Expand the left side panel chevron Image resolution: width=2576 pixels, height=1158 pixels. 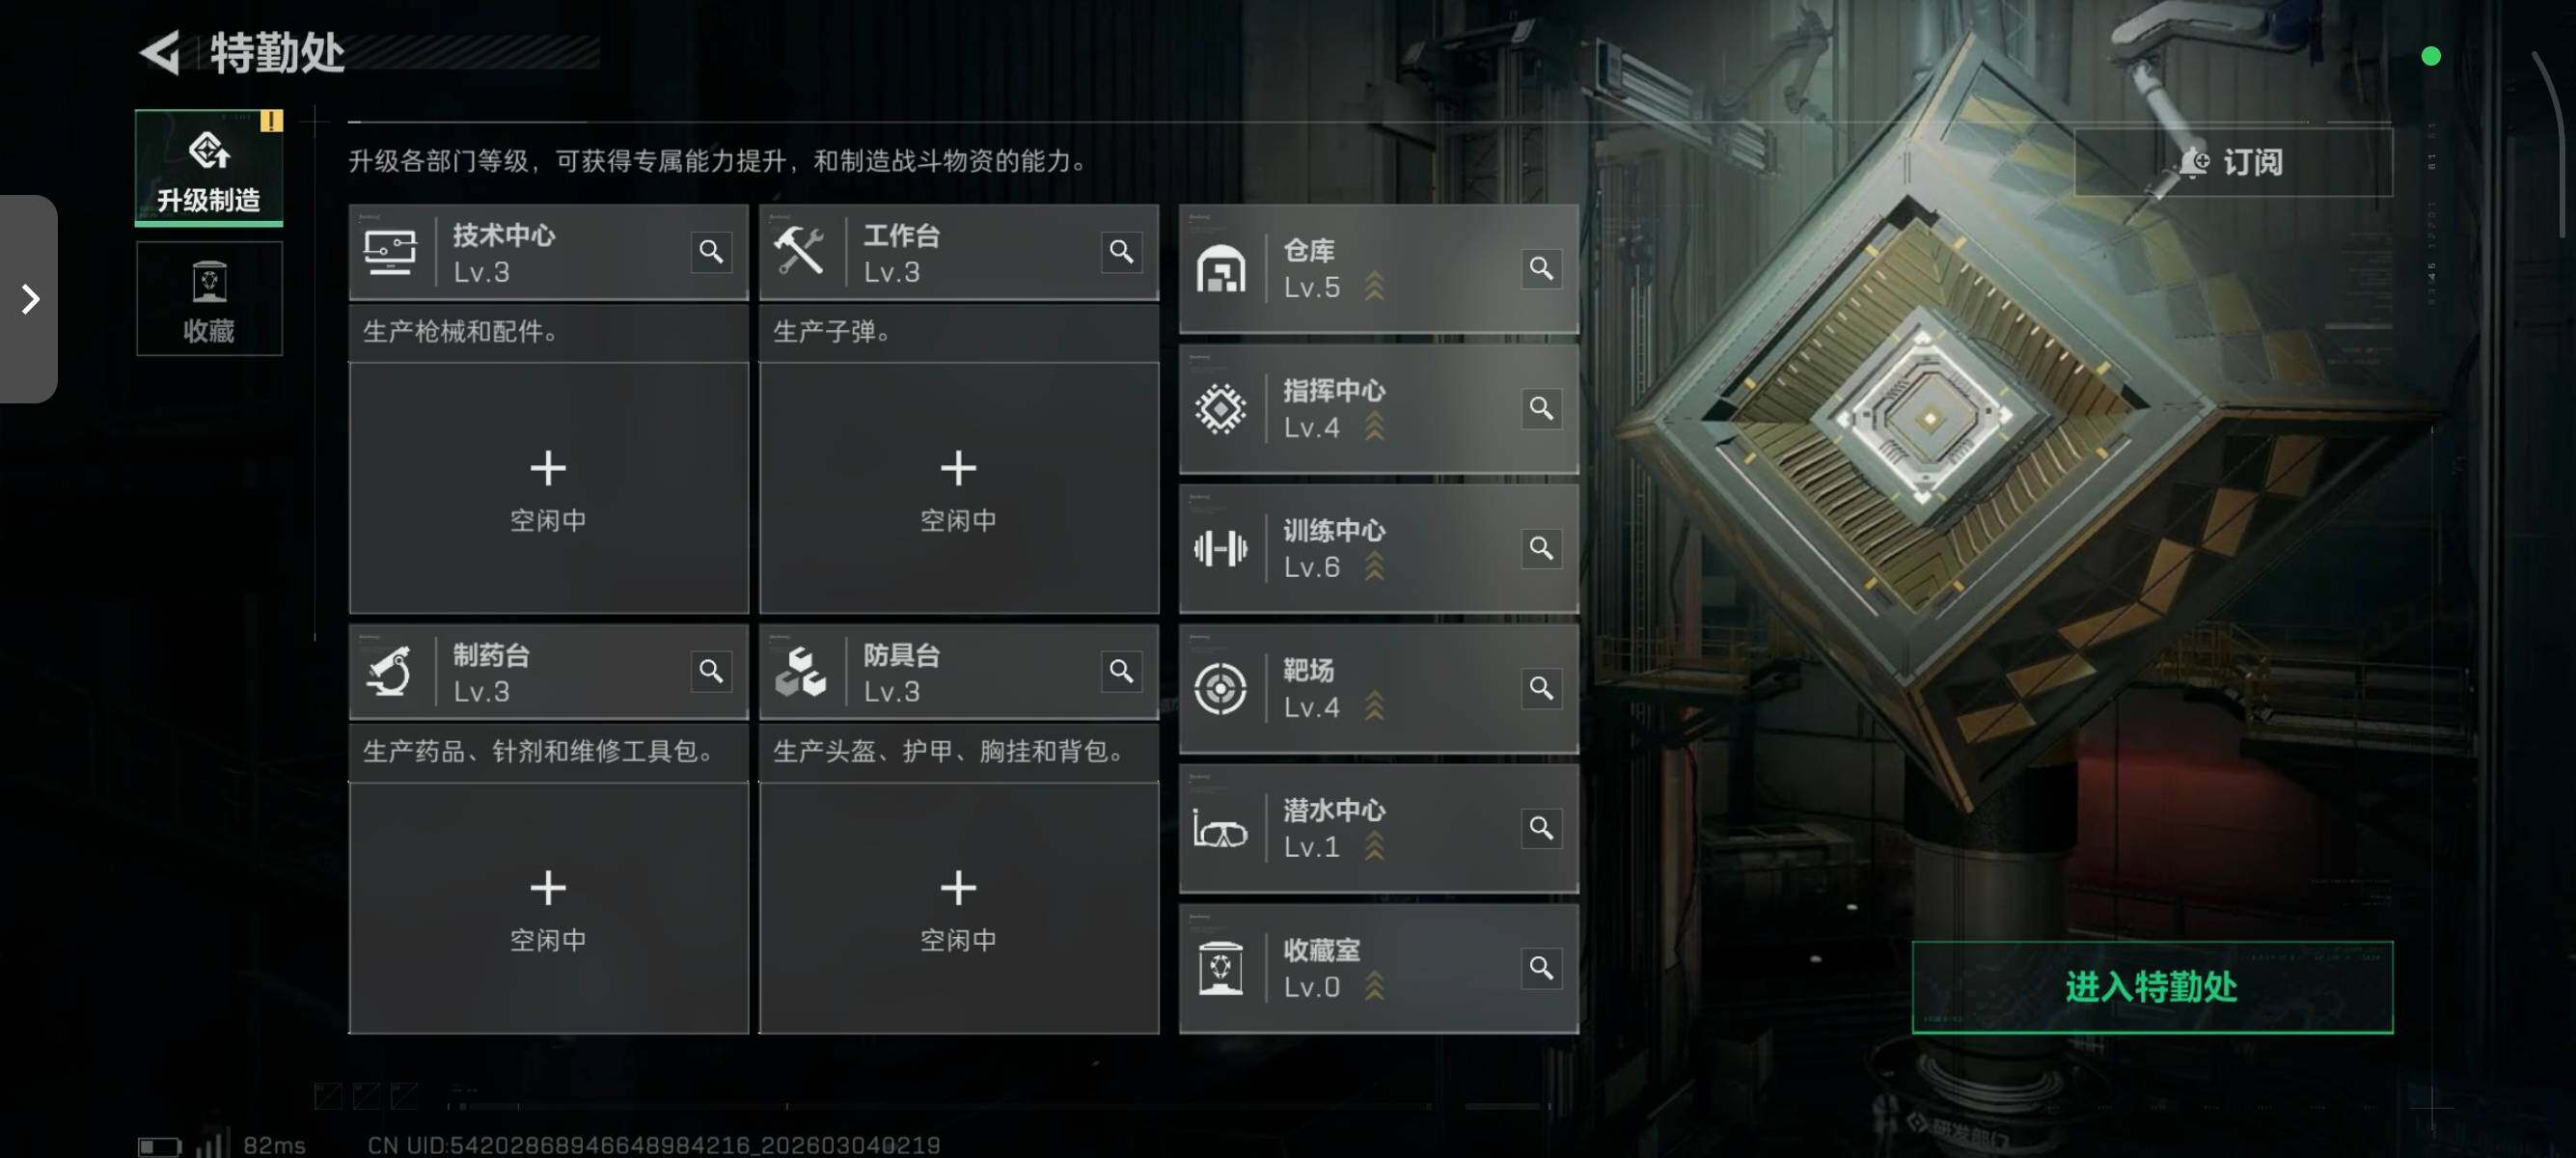[29, 298]
